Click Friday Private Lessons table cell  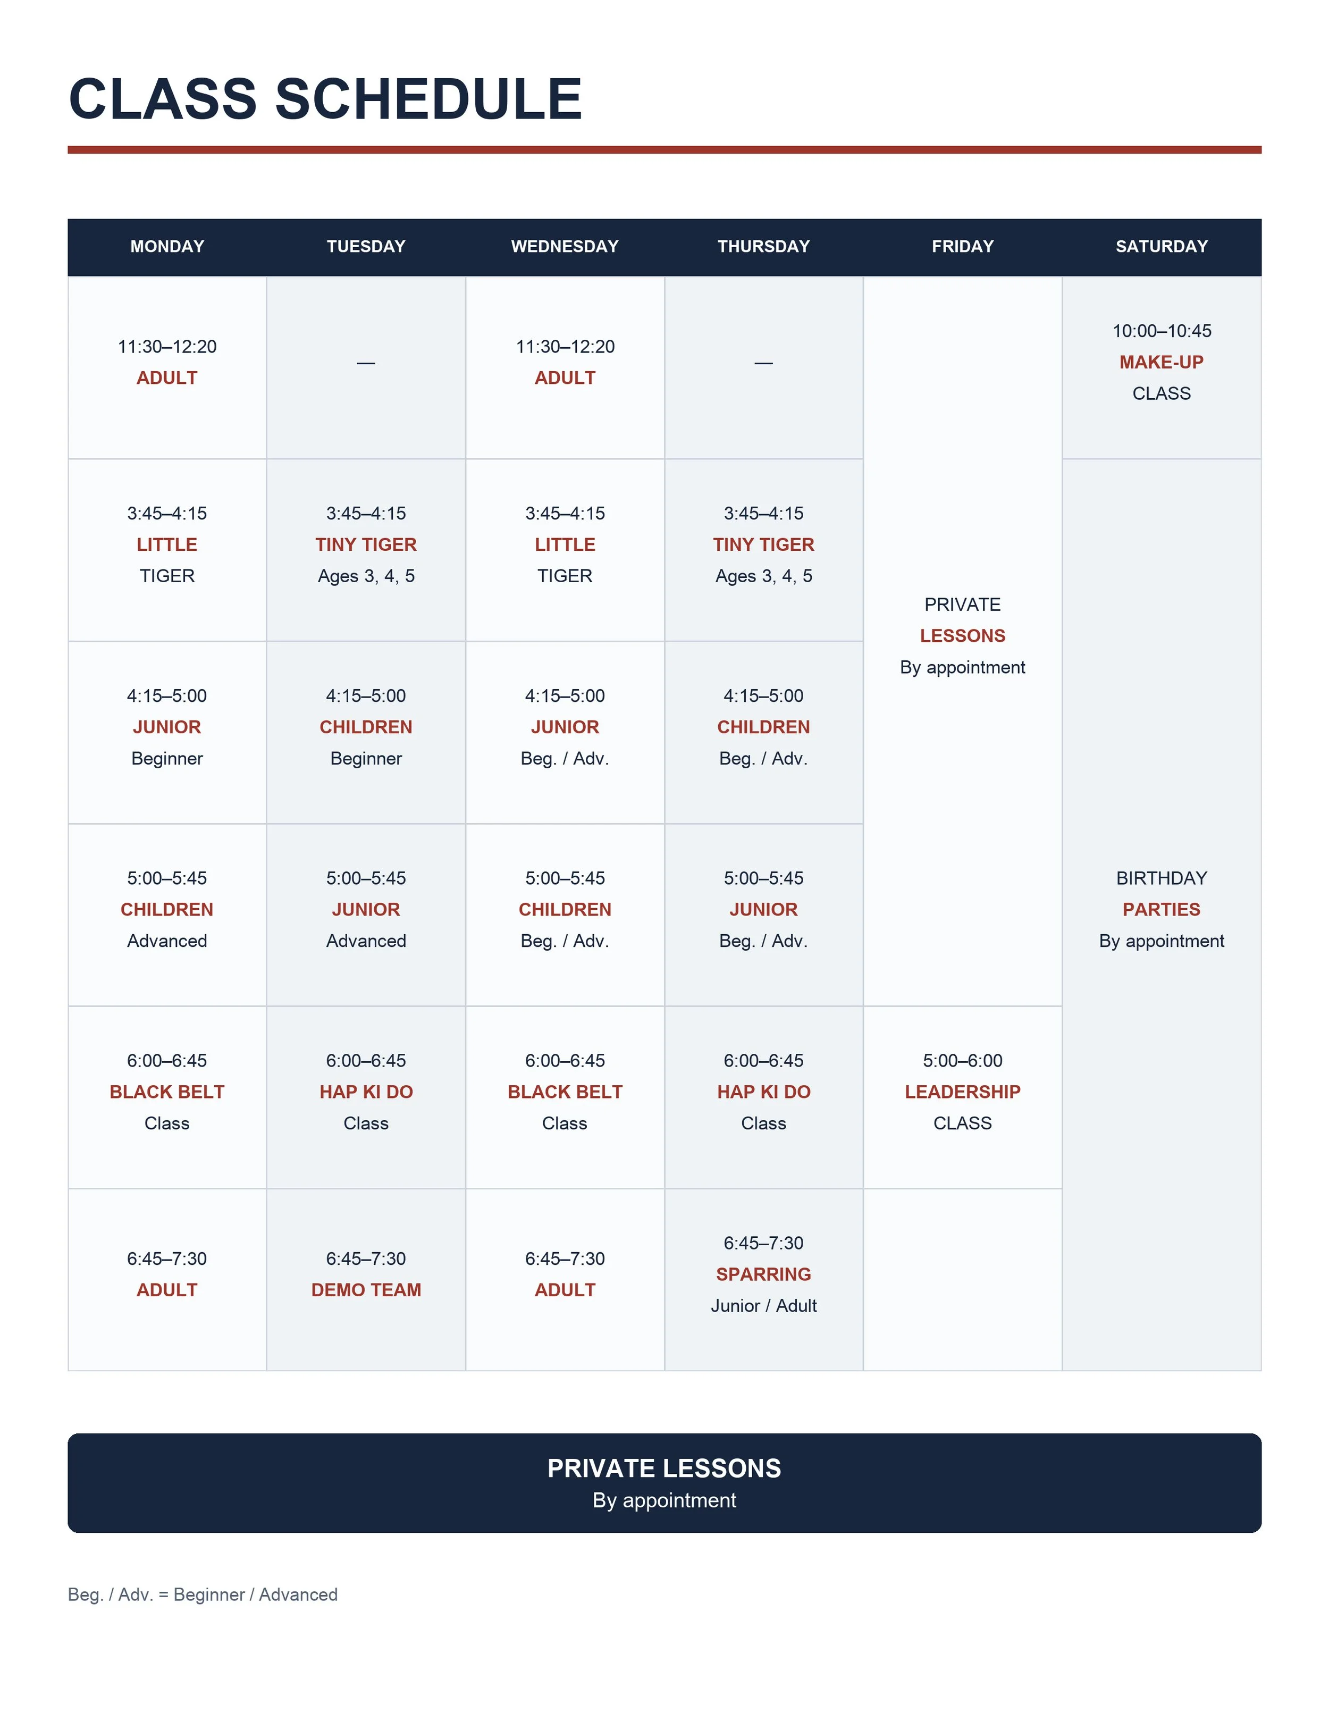[x=962, y=641]
